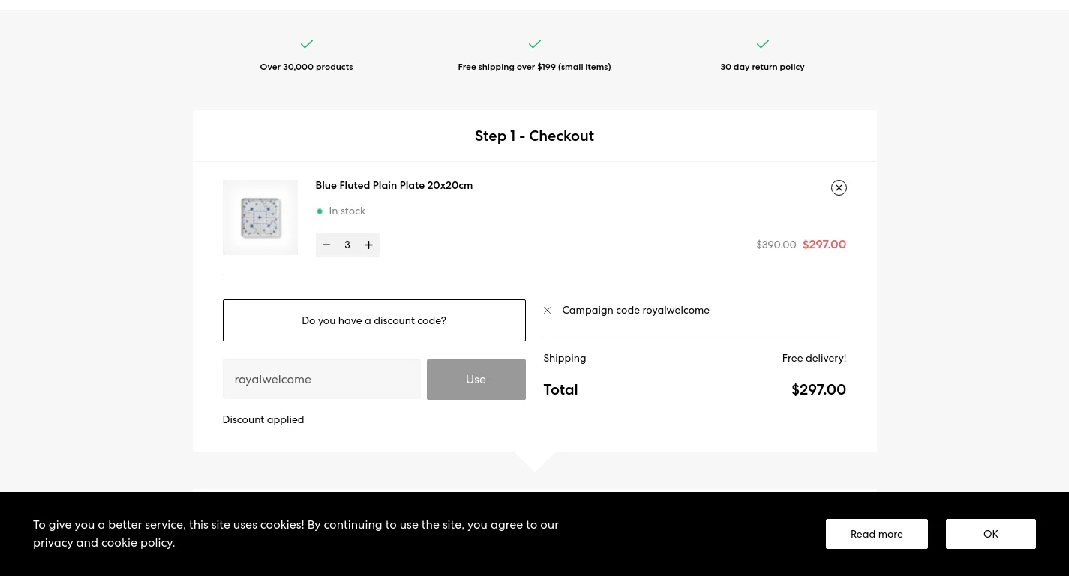Click the Discount applied message
Viewport: 1069px width, 576px height.
[263, 420]
